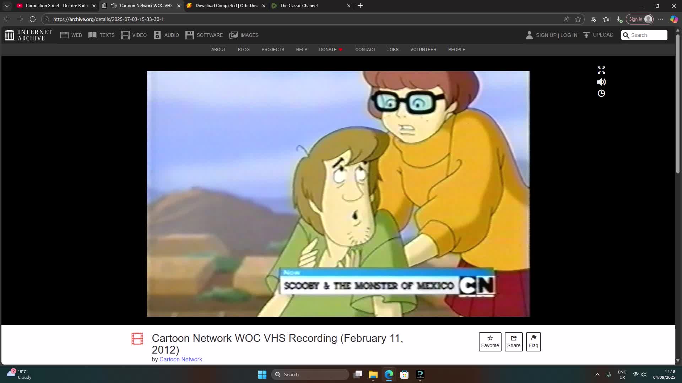Open the vertical tab list chevron
The width and height of the screenshot is (682, 383).
[x=7, y=6]
